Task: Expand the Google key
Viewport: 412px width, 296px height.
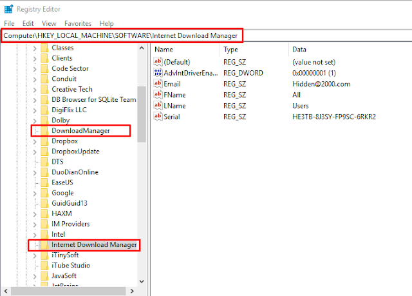Action: point(35,193)
